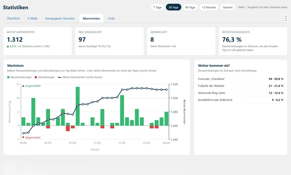
Task: Click the final line point at heute
Action: (x=166, y=90)
